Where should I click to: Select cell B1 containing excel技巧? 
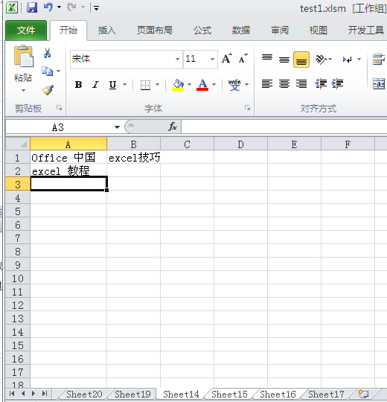point(133,157)
